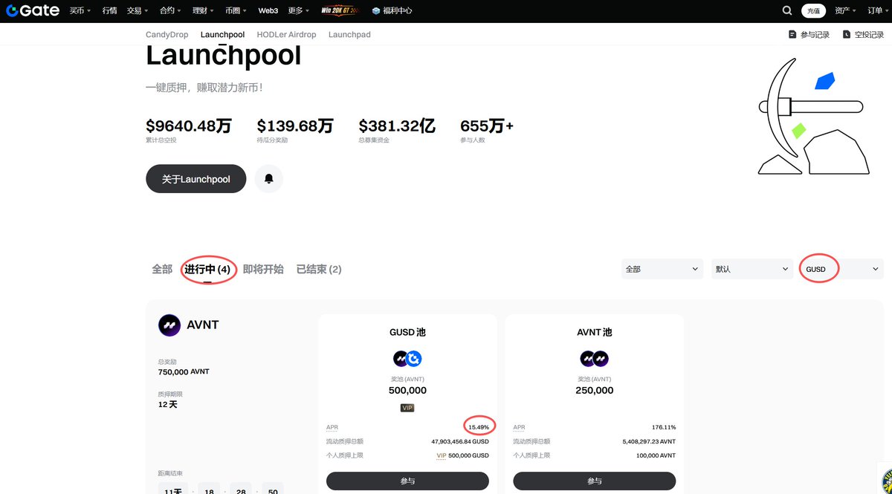The image size is (892, 494).
Task: Click the 关于Launchpool button
Action: point(195,179)
